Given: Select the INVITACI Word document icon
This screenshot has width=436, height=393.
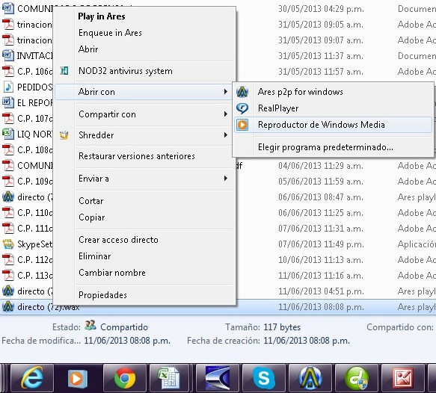Looking at the screenshot, I should 8,55.
